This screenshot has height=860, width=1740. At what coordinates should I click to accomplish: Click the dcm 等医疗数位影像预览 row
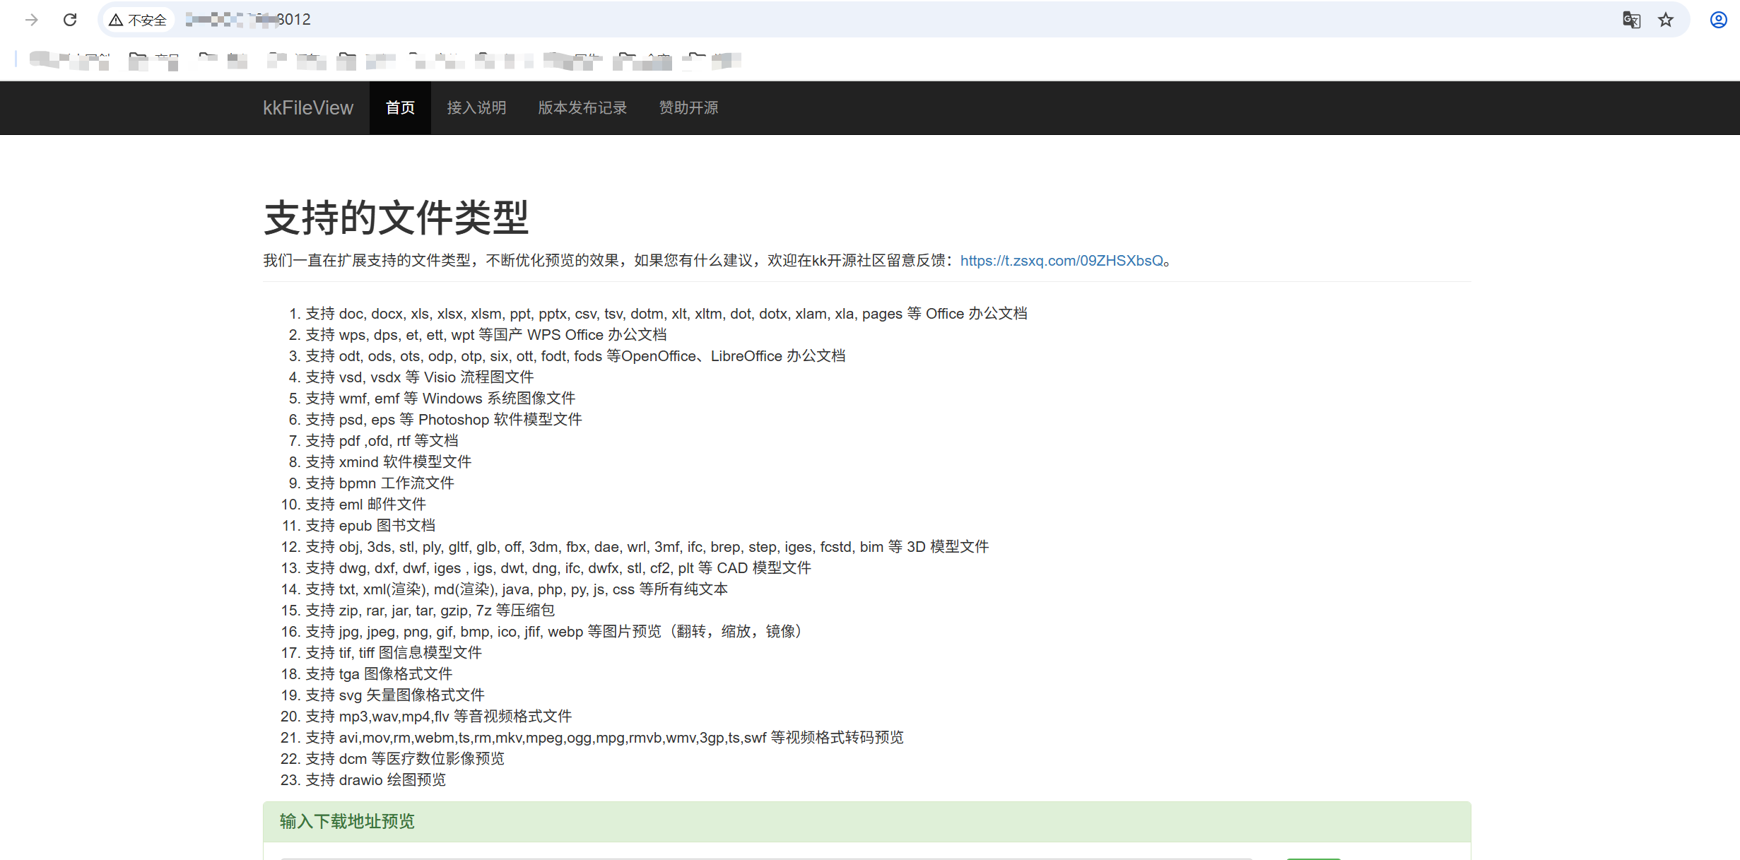(x=405, y=759)
